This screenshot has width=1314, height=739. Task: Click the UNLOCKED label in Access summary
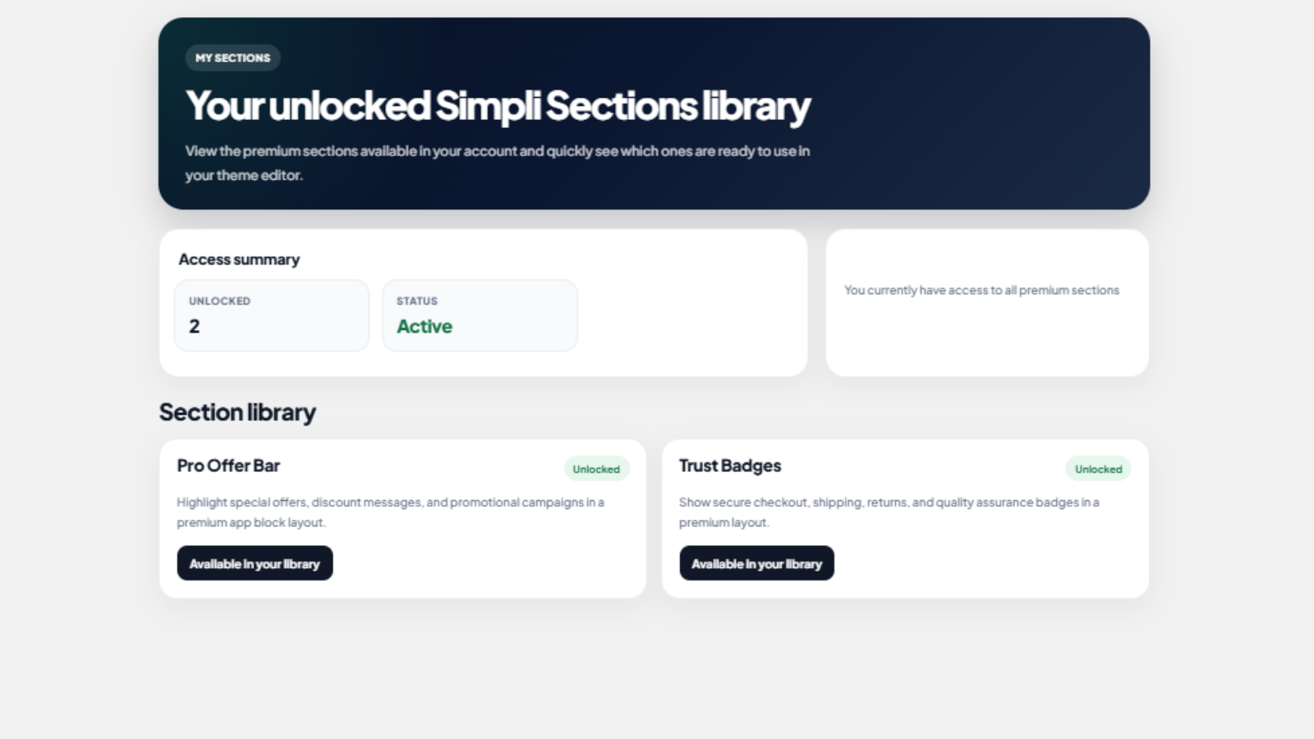point(218,301)
